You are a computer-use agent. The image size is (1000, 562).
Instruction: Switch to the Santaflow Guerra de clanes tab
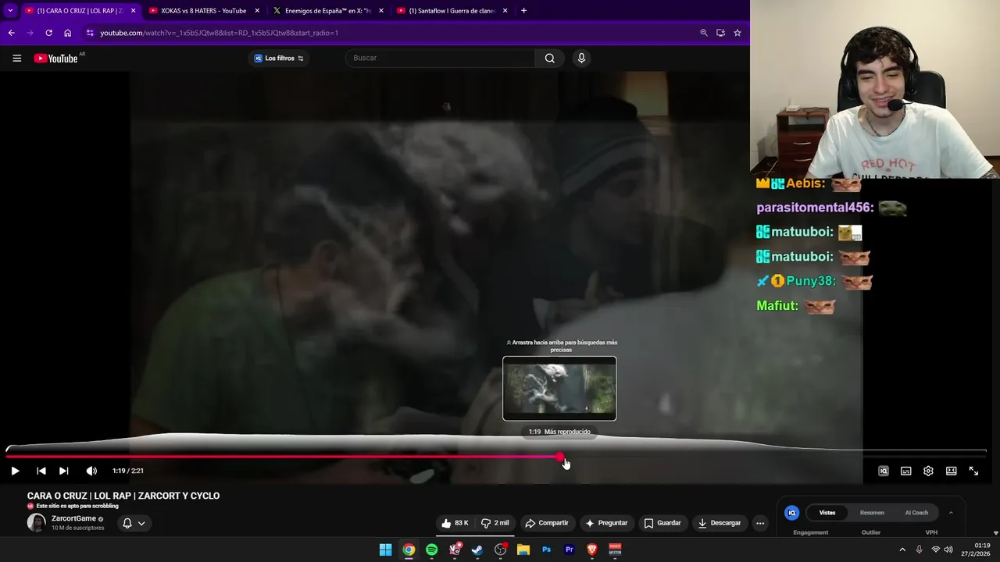pyautogui.click(x=452, y=11)
